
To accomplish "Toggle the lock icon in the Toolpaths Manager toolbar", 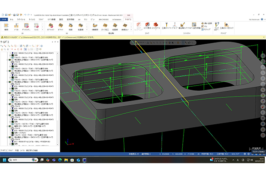I will 2,49.
